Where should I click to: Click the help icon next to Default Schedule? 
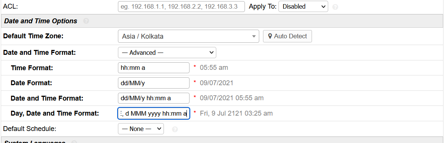point(175,129)
